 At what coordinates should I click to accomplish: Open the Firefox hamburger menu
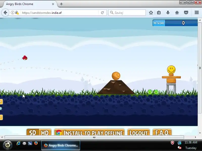click(x=197, y=12)
